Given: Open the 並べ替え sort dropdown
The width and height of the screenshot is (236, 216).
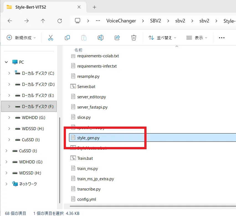Looking at the screenshot, I should [x=162, y=38].
